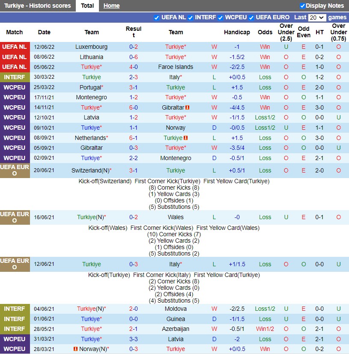The height and width of the screenshot is (354, 349).
Task: Click red card icon before Norway(N)
Action: (x=76, y=349)
